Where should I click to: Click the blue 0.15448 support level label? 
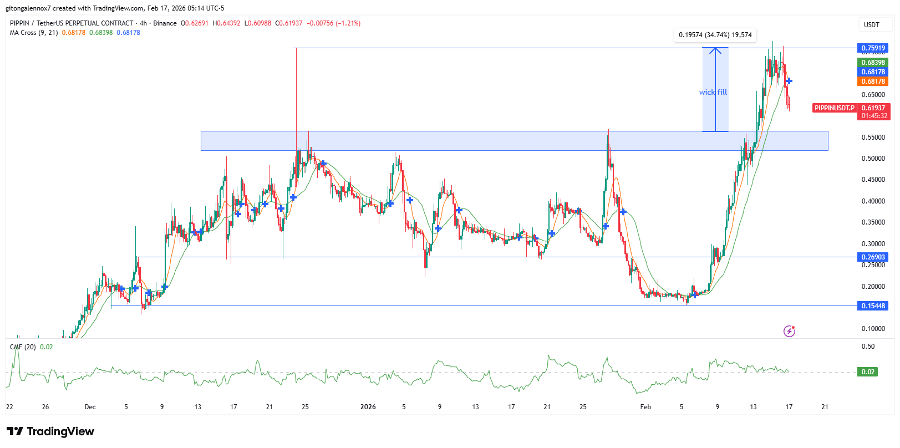click(x=873, y=306)
